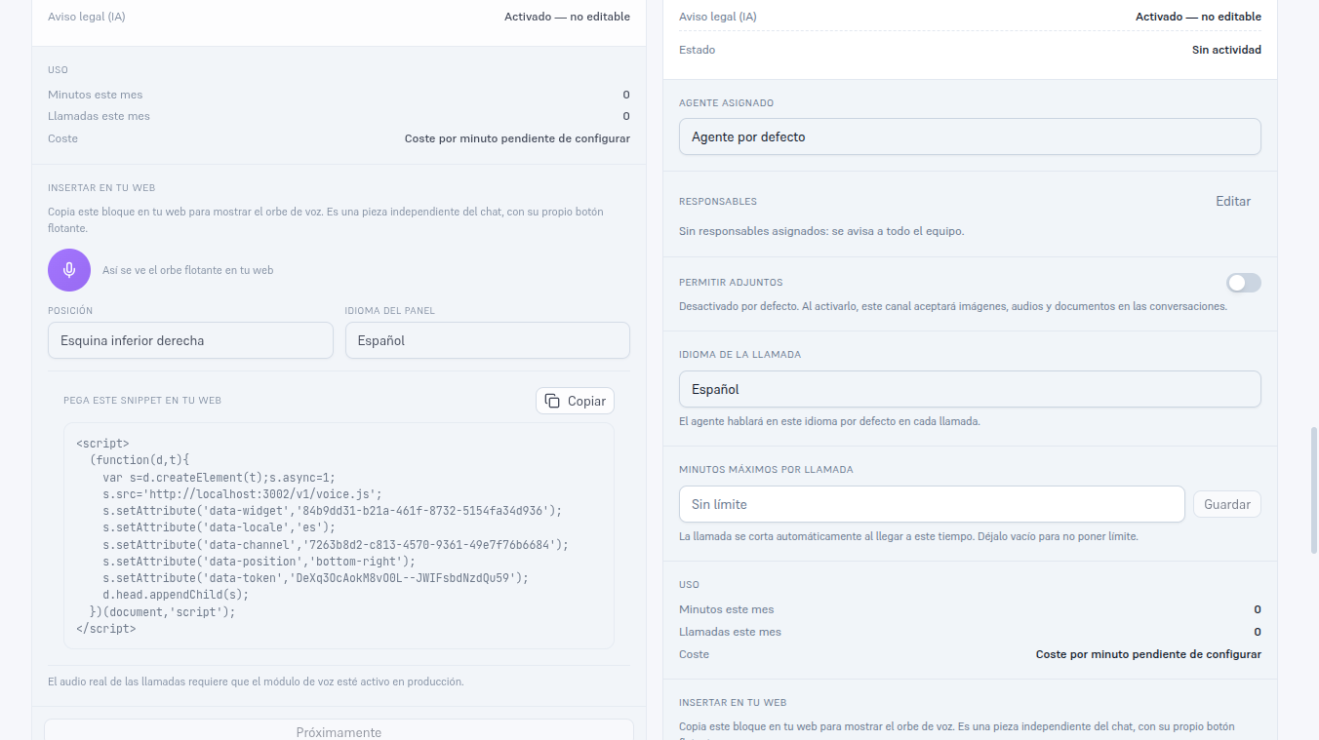
Task: Click the note 'El audio real de las llamadas requiere…'
Action: tap(256, 682)
